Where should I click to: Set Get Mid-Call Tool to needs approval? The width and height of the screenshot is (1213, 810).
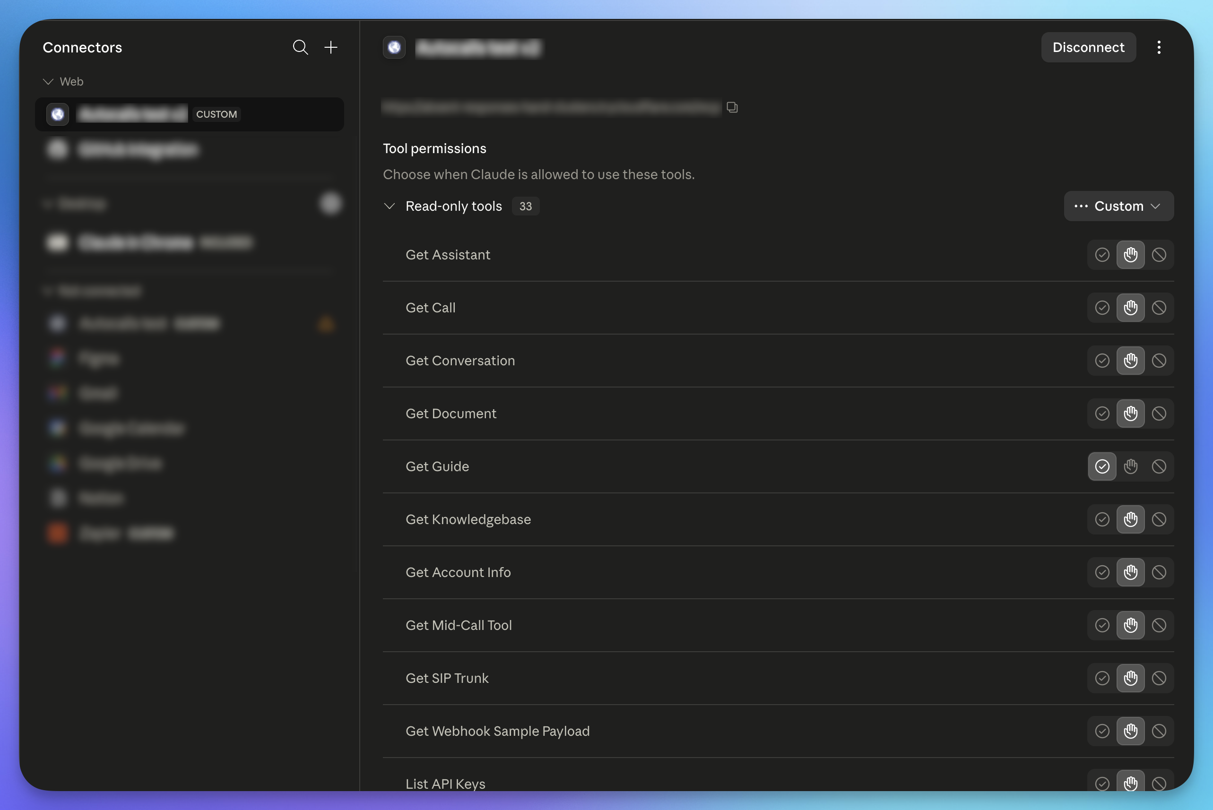[x=1130, y=626]
